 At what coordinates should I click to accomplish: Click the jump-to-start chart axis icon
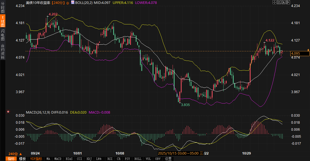(279, 2)
